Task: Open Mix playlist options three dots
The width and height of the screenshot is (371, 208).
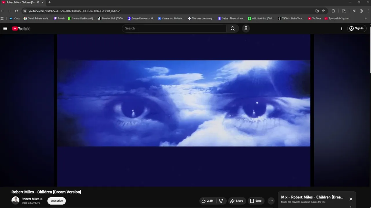Action: click(x=351, y=207)
